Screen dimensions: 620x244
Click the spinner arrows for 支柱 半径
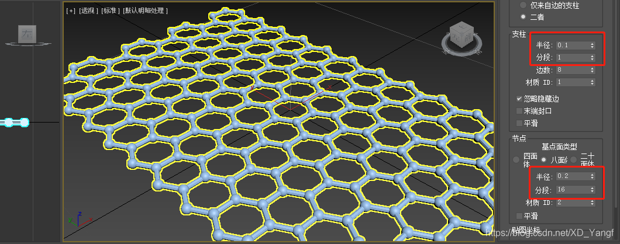click(x=593, y=46)
